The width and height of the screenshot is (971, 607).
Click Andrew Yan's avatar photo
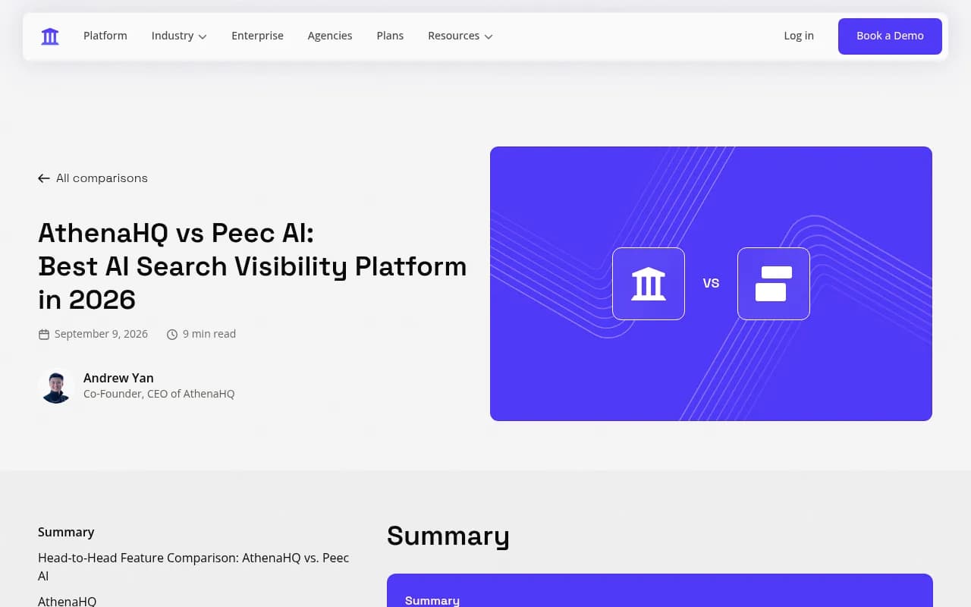coord(55,386)
